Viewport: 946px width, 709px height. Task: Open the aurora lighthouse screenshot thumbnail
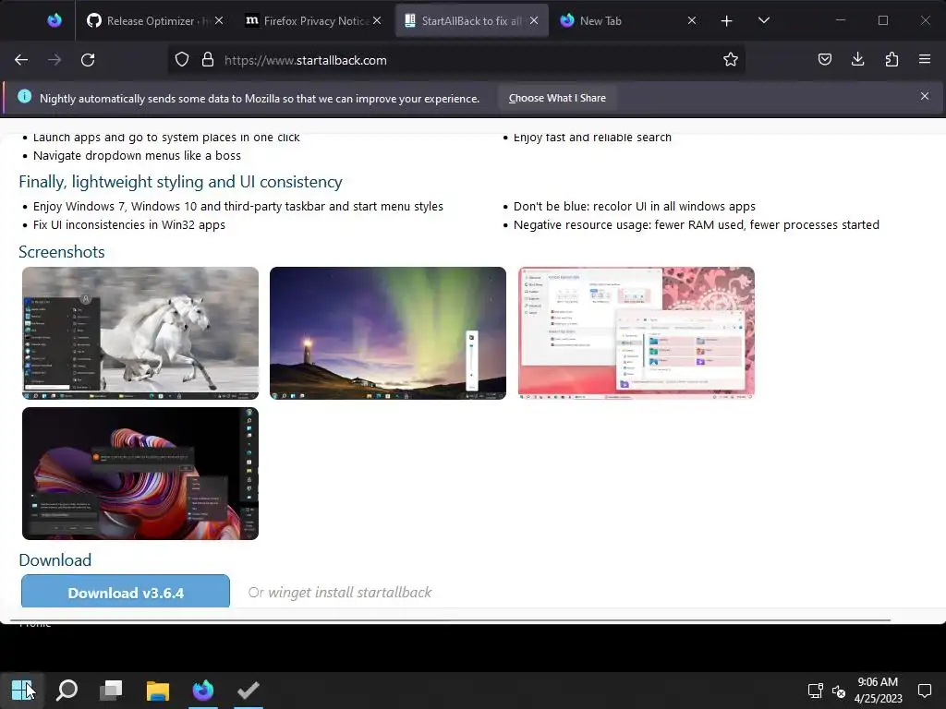(387, 332)
